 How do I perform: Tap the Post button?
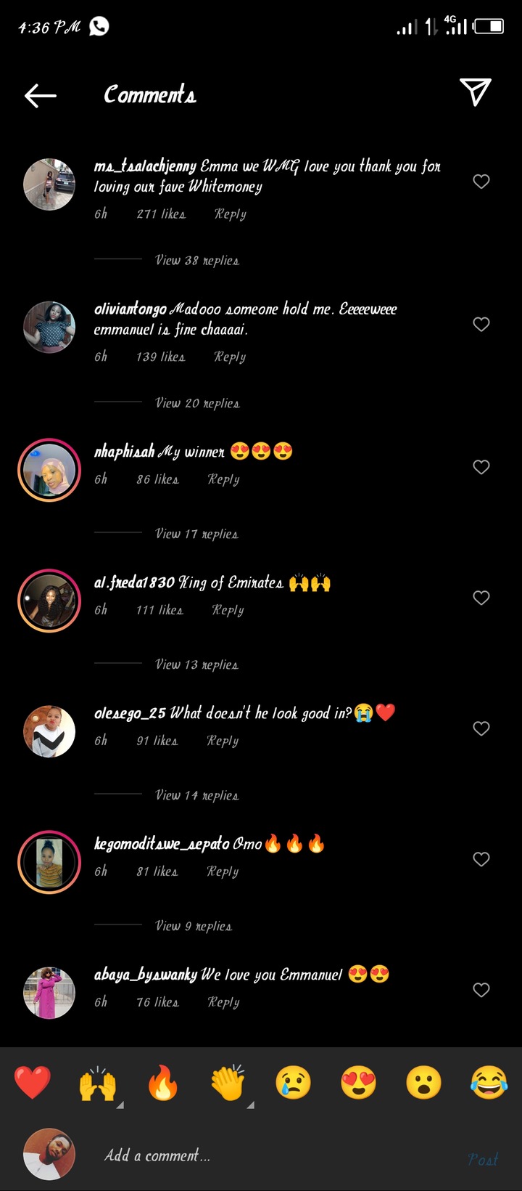click(x=483, y=1159)
